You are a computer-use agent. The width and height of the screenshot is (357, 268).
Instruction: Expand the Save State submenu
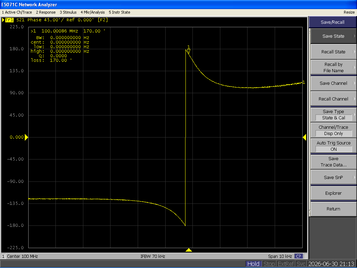333,36
